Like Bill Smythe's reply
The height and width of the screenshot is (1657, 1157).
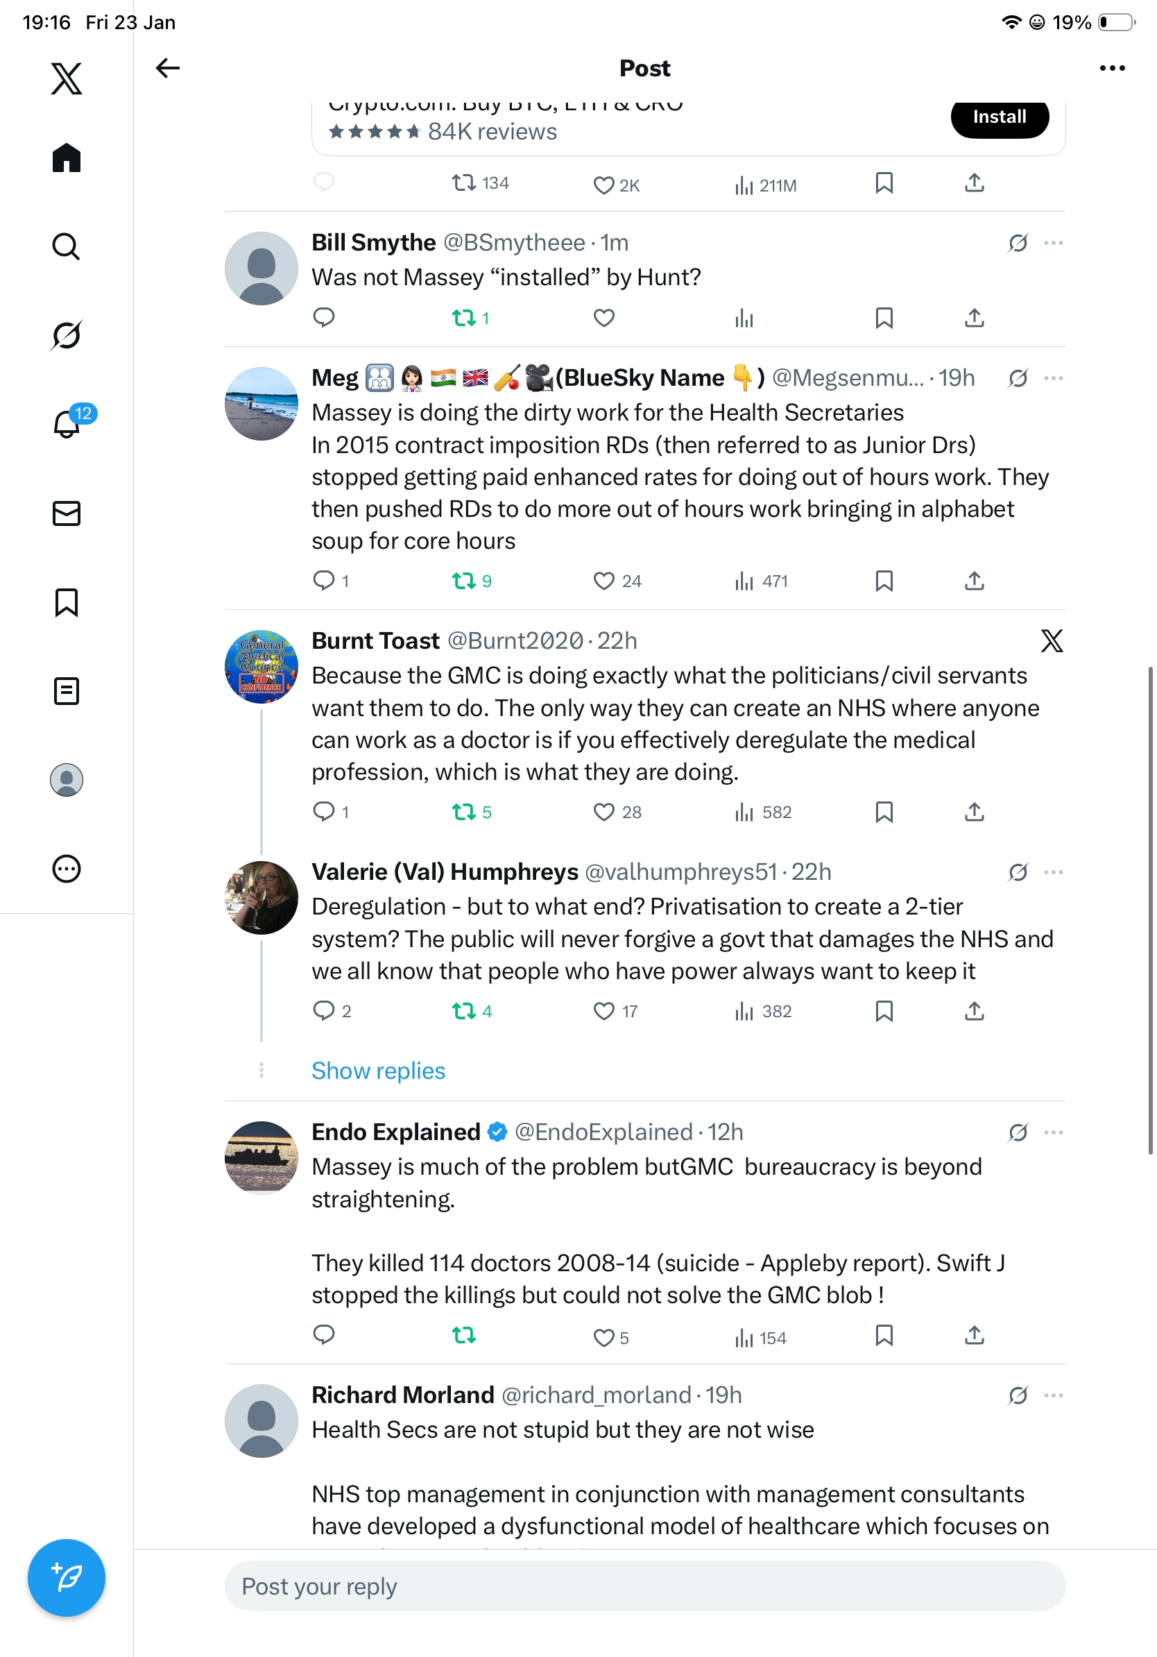[603, 318]
